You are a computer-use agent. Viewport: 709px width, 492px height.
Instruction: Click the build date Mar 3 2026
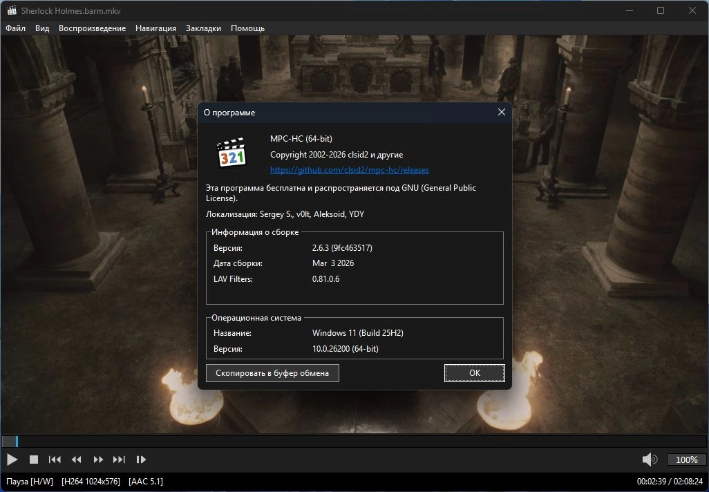tap(333, 263)
